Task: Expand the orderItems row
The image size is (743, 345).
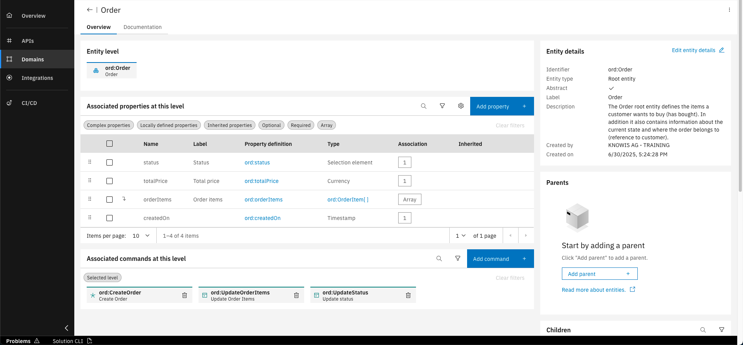Action: click(x=124, y=199)
